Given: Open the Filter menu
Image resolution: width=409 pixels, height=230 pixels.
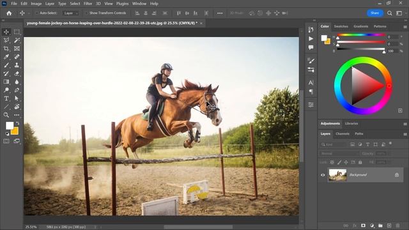Looking at the screenshot, I should (x=88, y=4).
